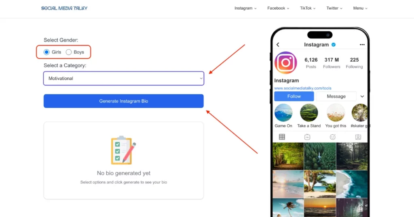The image size is (414, 217).
Task: Click the 225 Following count
Action: click(354, 63)
